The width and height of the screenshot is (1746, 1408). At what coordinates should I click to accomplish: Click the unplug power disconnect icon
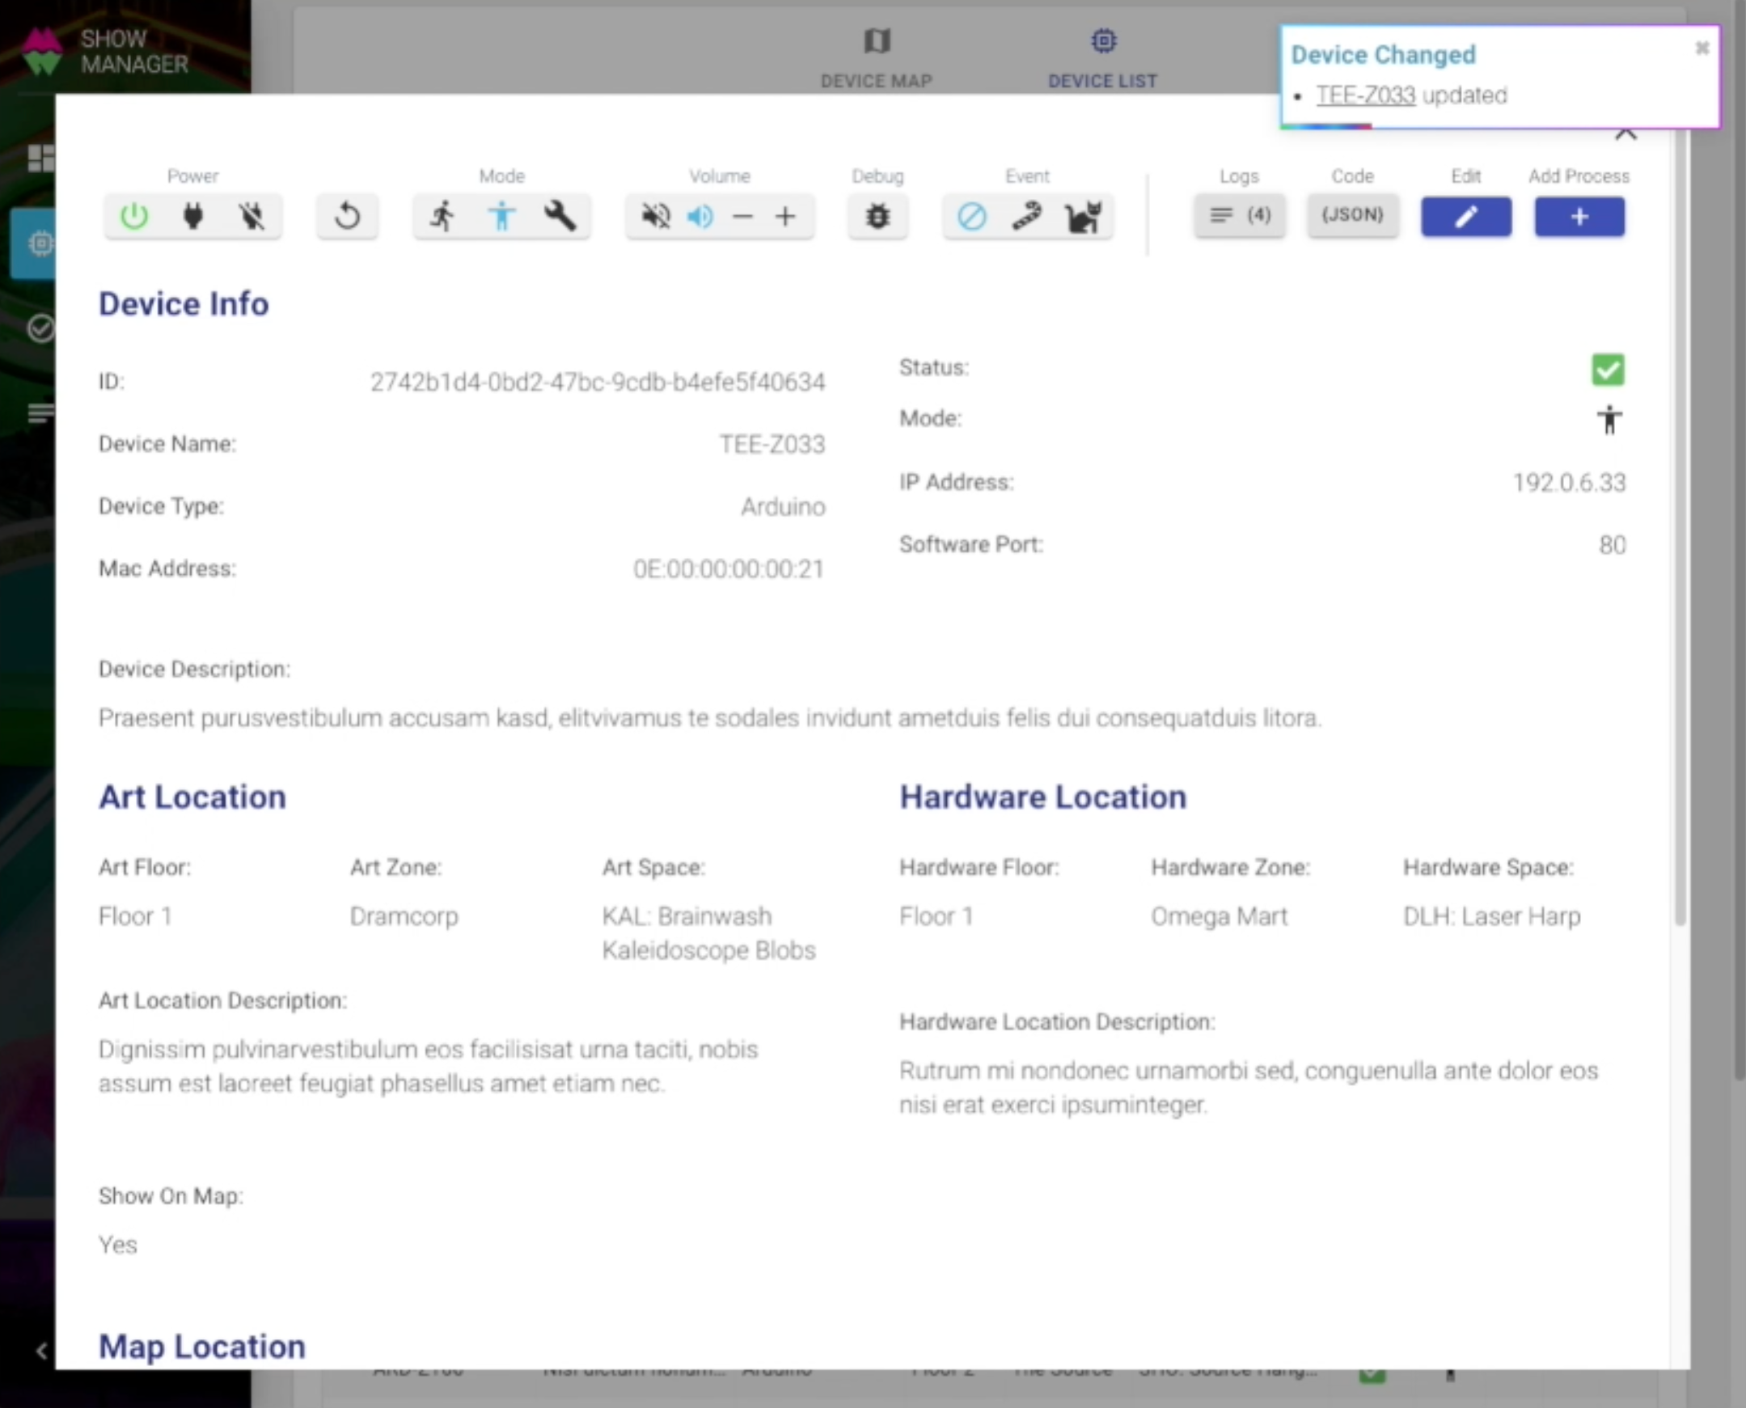tap(252, 217)
